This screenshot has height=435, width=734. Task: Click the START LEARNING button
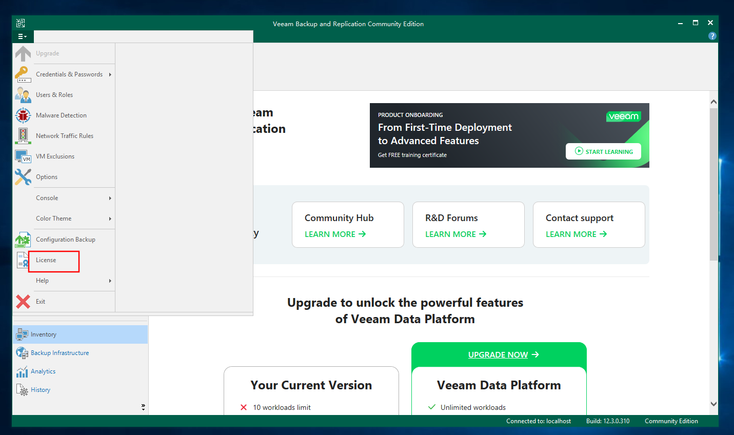[603, 151]
